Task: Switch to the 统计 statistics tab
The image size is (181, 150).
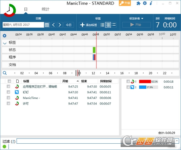Action: click(46, 9)
